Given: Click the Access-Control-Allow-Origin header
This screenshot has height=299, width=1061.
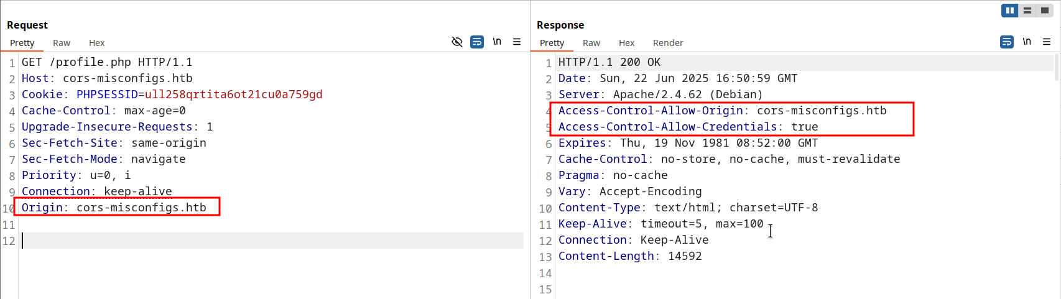Looking at the screenshot, I should [x=723, y=111].
